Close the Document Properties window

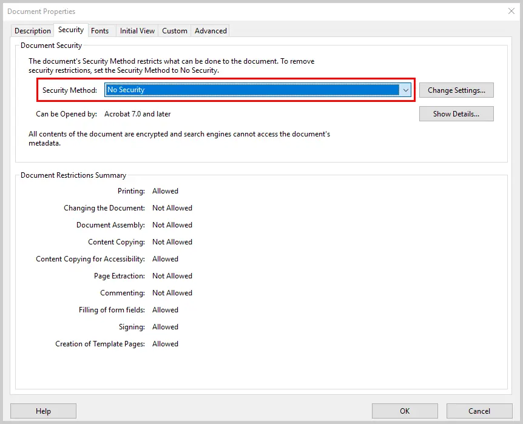511,11
